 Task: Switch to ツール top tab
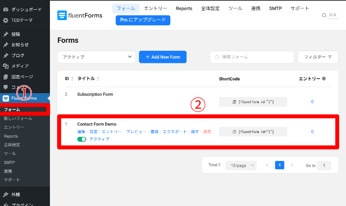(x=235, y=9)
